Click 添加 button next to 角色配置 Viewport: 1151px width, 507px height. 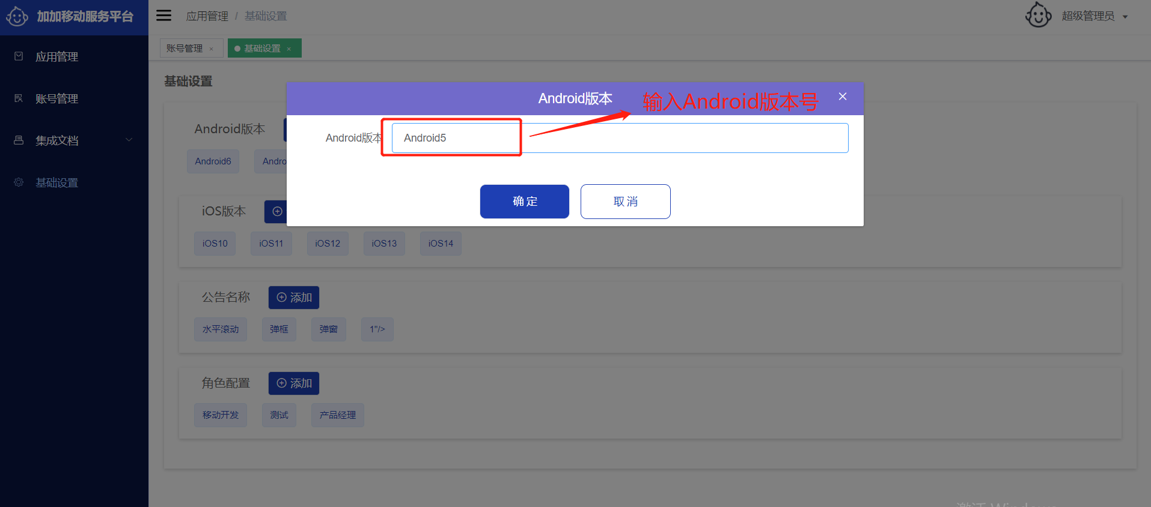click(x=294, y=383)
